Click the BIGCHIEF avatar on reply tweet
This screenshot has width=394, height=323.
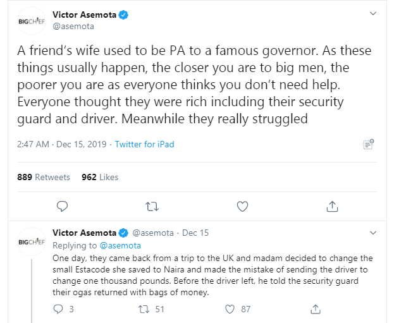31,241
